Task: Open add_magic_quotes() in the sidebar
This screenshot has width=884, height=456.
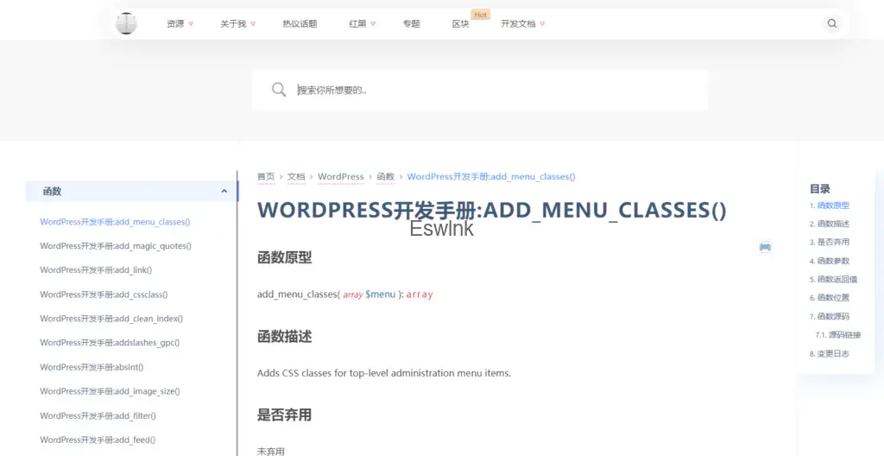Action: click(x=116, y=246)
